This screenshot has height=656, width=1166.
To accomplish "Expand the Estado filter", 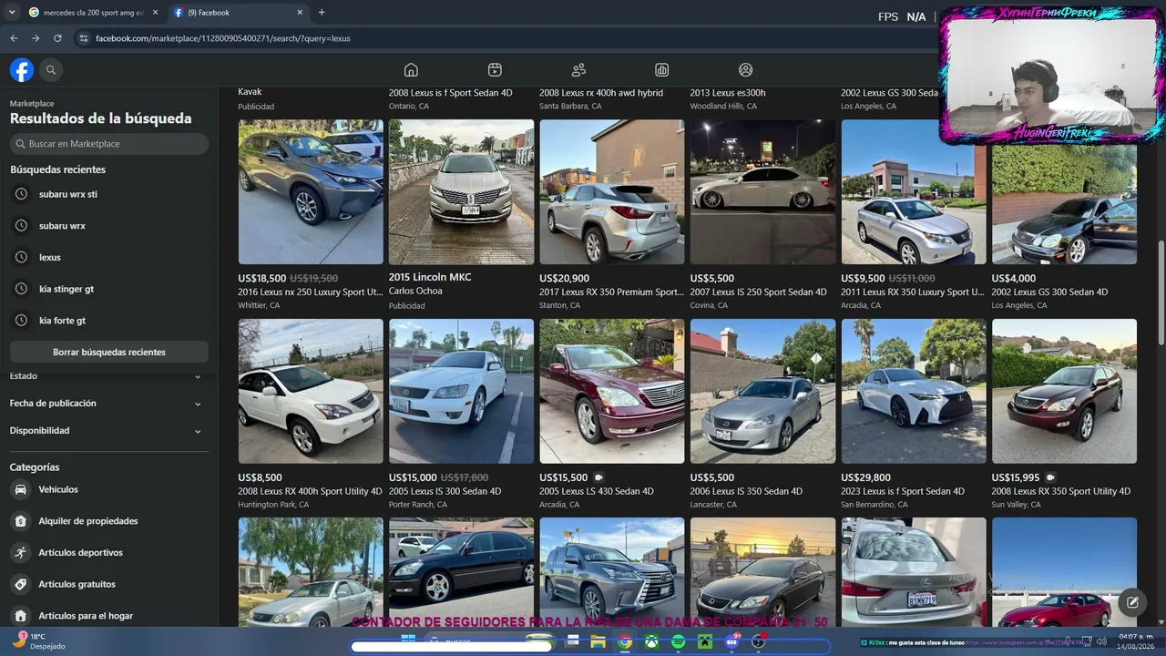I will (108, 376).
